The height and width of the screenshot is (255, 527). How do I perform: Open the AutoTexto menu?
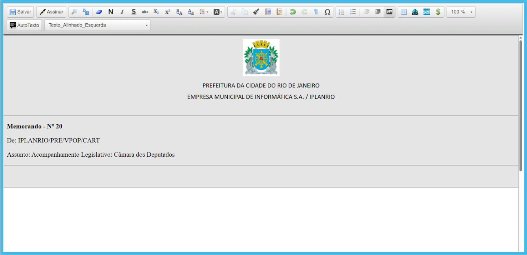click(24, 25)
